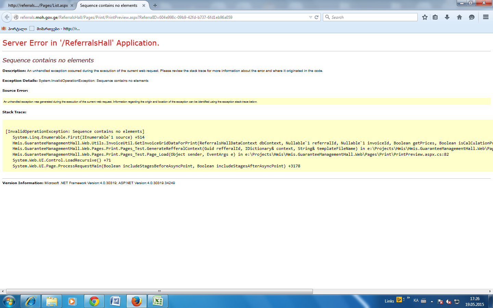Click the horizontal scrollbar thumb

tap(159, 291)
